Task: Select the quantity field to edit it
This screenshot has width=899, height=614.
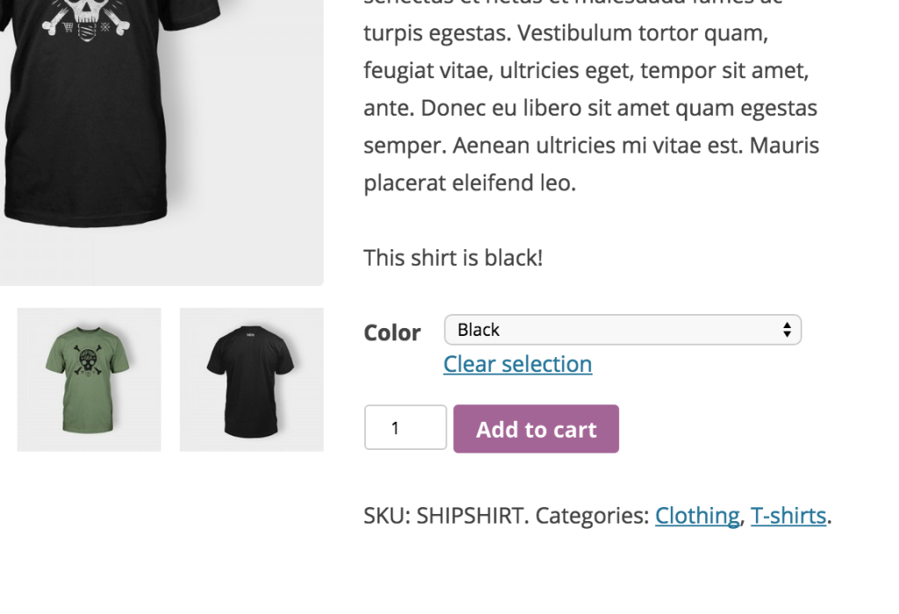Action: coord(405,427)
